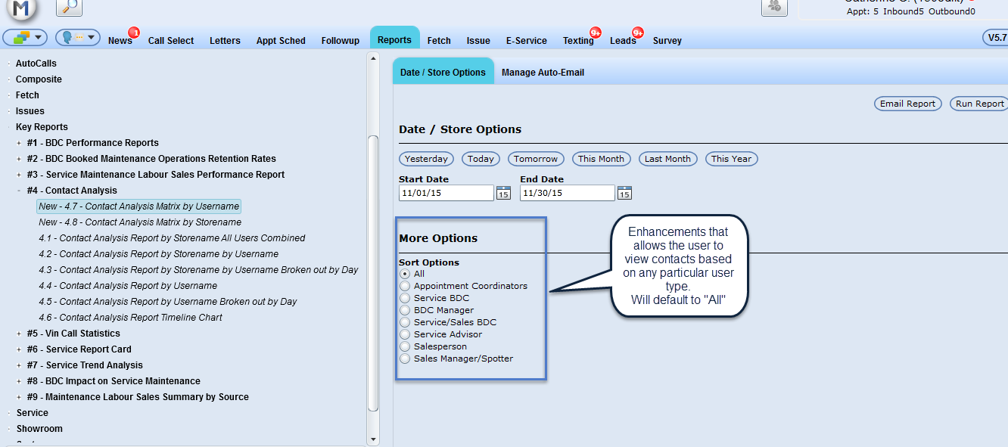The width and height of the screenshot is (1008, 447).
Task: Open End Date calendar picker icon
Action: [x=624, y=193]
